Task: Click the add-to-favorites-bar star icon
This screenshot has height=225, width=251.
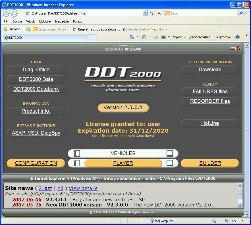Action: click(x=28, y=29)
